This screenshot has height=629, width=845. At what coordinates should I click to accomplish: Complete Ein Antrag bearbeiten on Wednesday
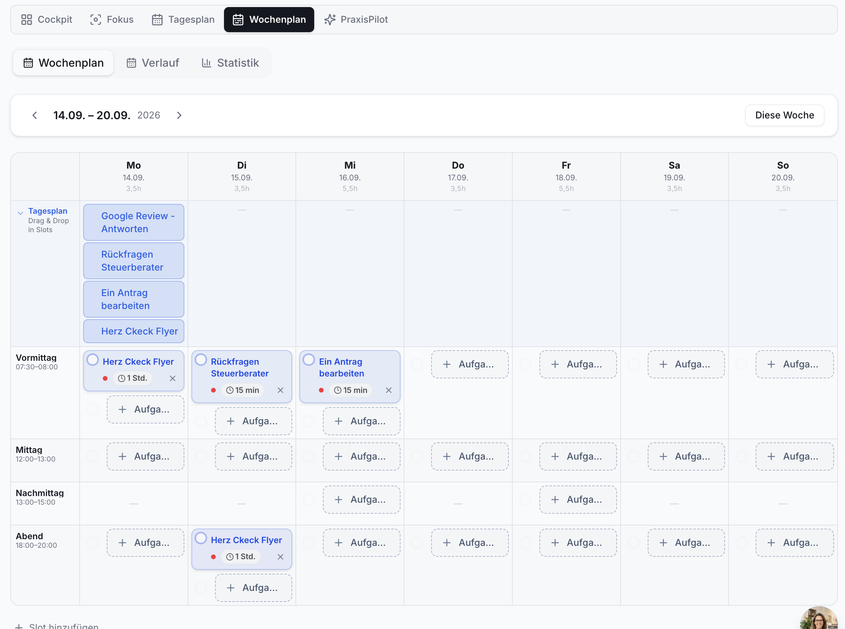pyautogui.click(x=309, y=360)
